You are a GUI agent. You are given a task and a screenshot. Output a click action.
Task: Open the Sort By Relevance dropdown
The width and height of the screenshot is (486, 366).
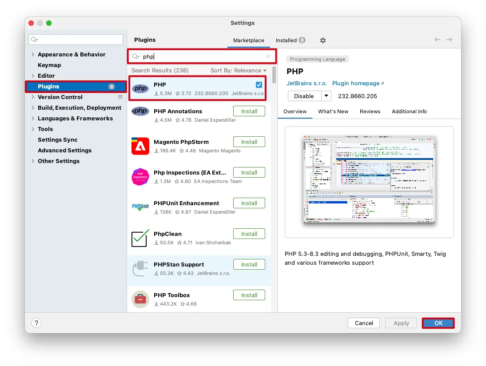click(239, 71)
